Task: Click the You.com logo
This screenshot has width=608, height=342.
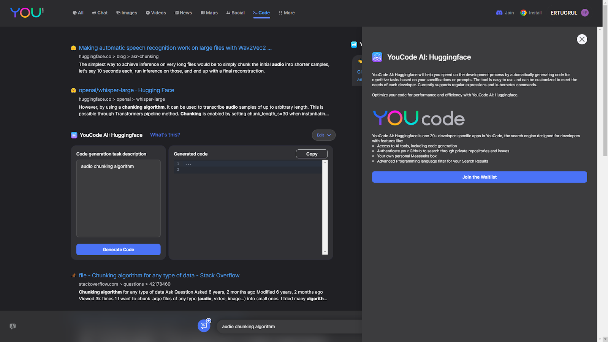Action: pos(26,12)
